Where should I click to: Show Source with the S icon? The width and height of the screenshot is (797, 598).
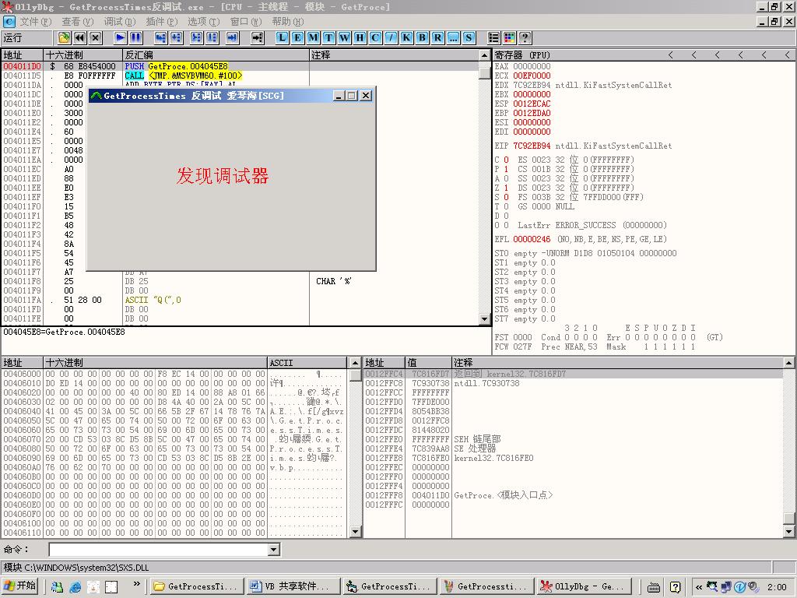click(469, 37)
